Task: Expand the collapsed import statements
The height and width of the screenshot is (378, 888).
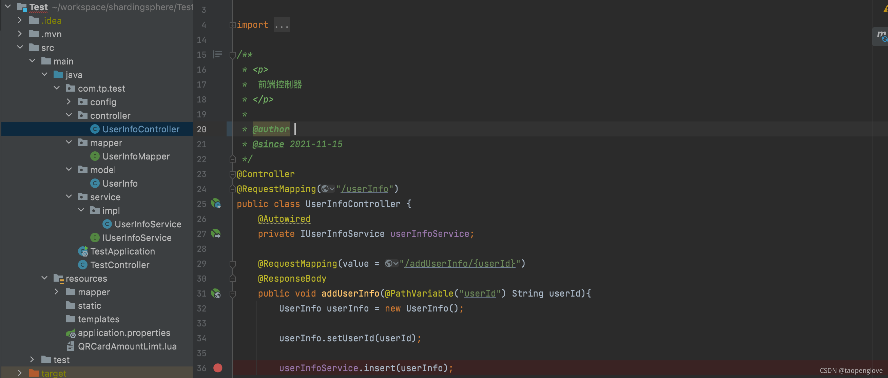Action: pyautogui.click(x=233, y=25)
